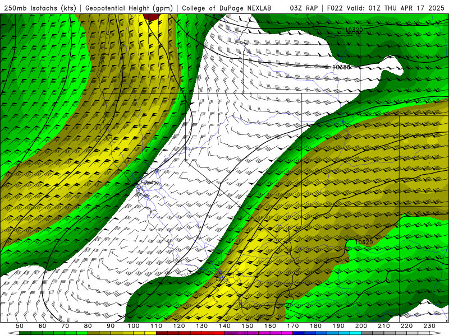Screen dimensions: 449x336
Task: Click the 50 value on the color scale
Action: pos(20,326)
